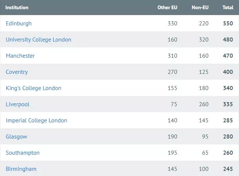Open the King's College London link
239x176 pixels.
[33, 88]
